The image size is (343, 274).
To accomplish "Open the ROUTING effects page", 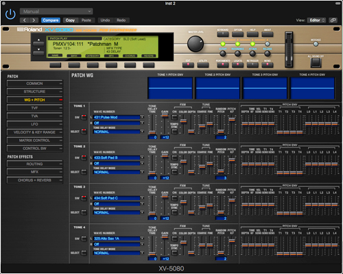I will pos(34,164).
